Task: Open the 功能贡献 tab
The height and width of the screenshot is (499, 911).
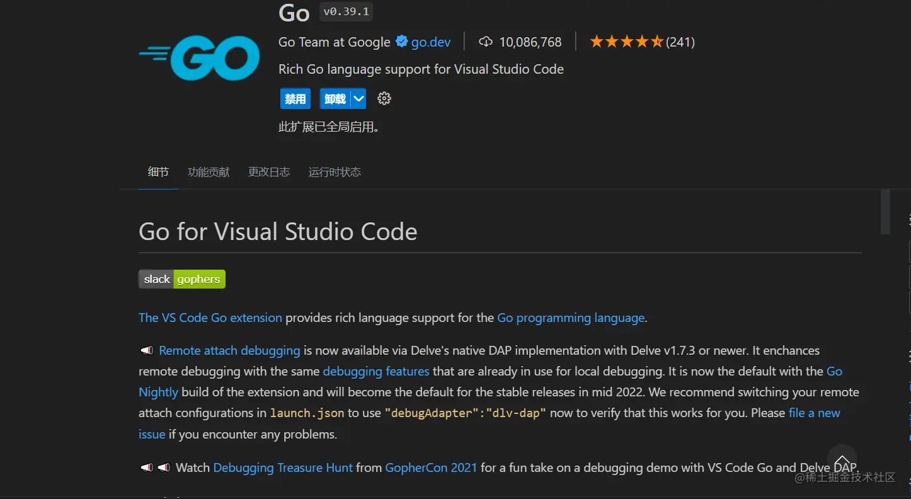Action: [209, 172]
